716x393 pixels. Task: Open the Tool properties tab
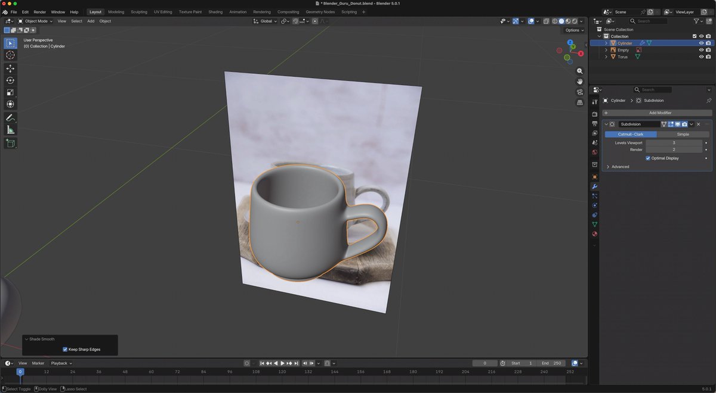coord(594,102)
